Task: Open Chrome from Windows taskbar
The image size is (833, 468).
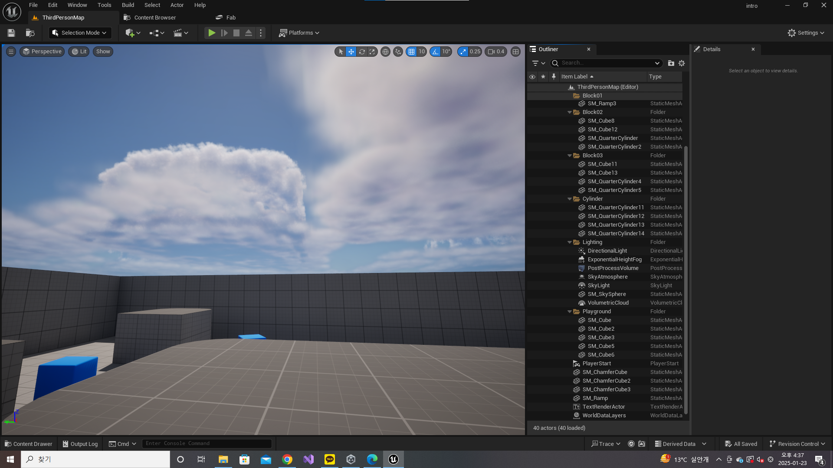Action: click(287, 459)
